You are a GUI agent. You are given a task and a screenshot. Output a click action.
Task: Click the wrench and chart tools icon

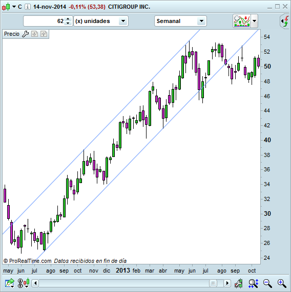(239, 283)
